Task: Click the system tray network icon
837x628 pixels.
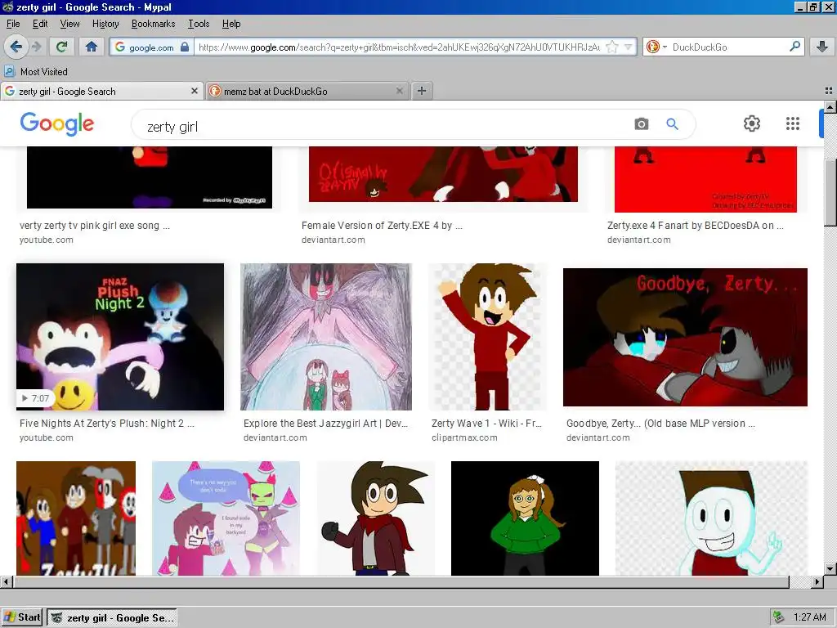Action: tap(779, 617)
